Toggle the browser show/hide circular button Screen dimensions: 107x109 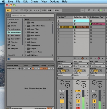(x=8, y=15)
